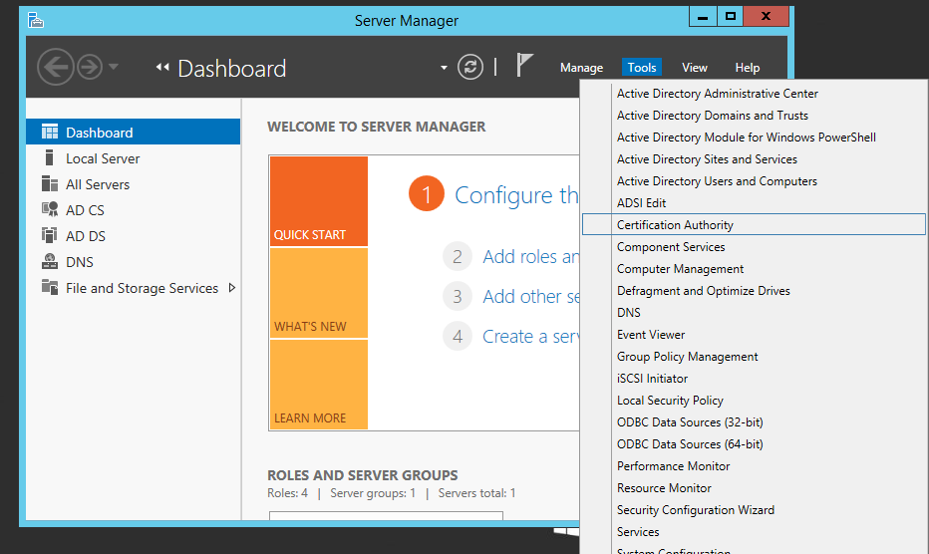929x554 pixels.
Task: Click the Servers total: 1 text
Action: point(476,493)
